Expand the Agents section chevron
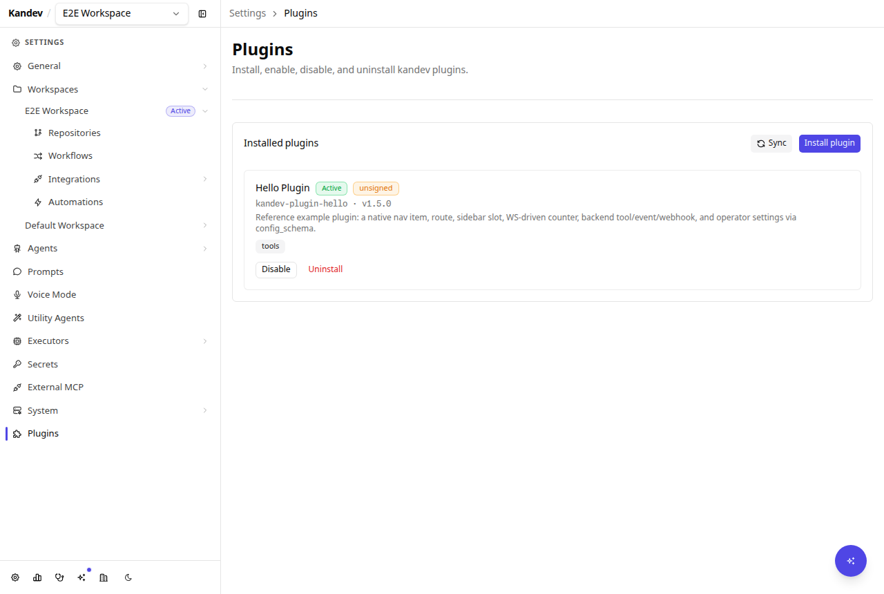Viewport: 884px width, 594px height. point(205,249)
